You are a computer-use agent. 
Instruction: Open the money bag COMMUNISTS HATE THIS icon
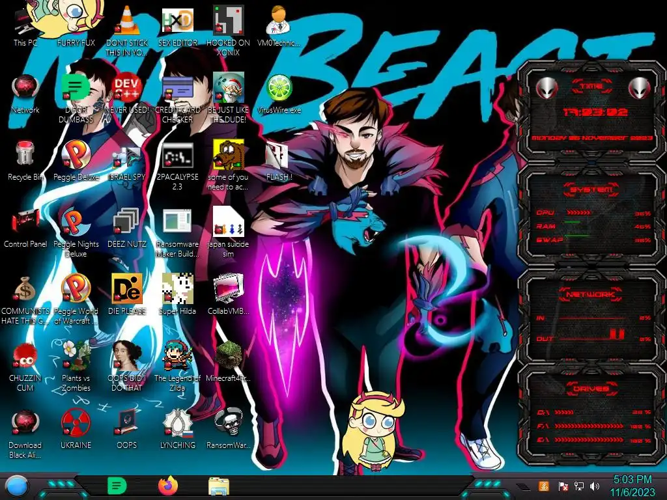(x=25, y=299)
